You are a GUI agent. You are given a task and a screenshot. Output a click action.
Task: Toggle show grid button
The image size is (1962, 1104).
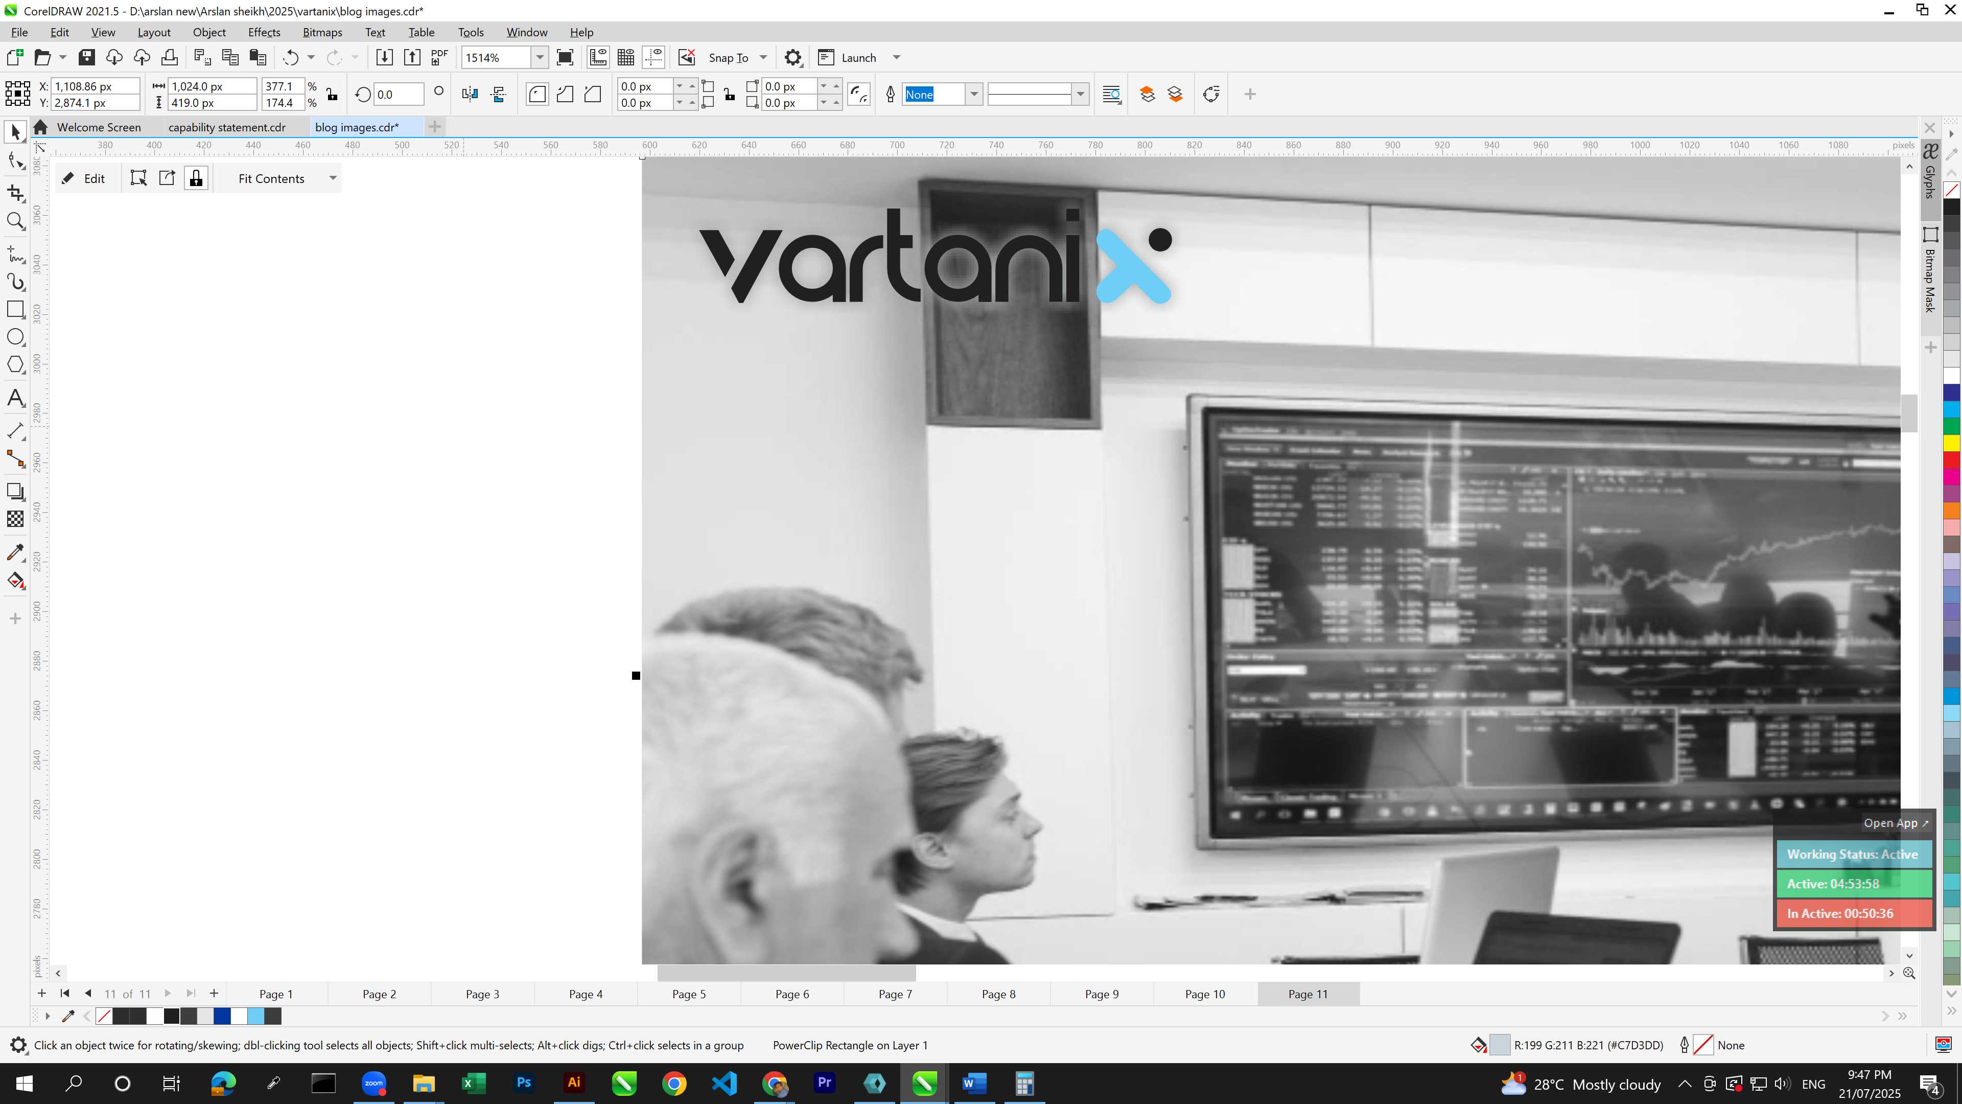(626, 58)
